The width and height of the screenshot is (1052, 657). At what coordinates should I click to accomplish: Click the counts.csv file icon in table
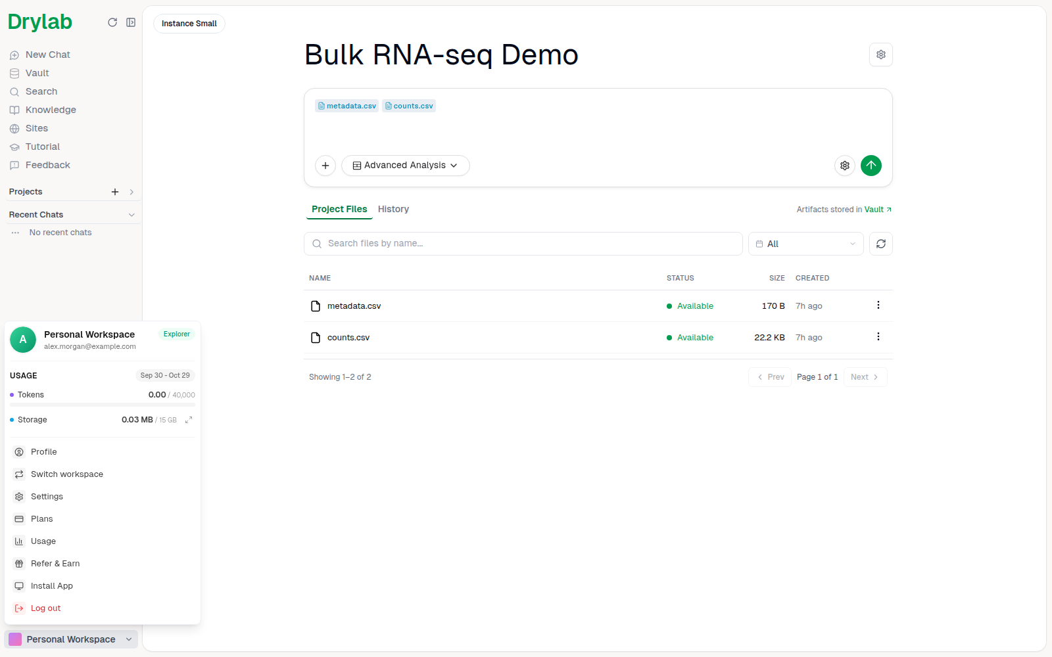316,338
